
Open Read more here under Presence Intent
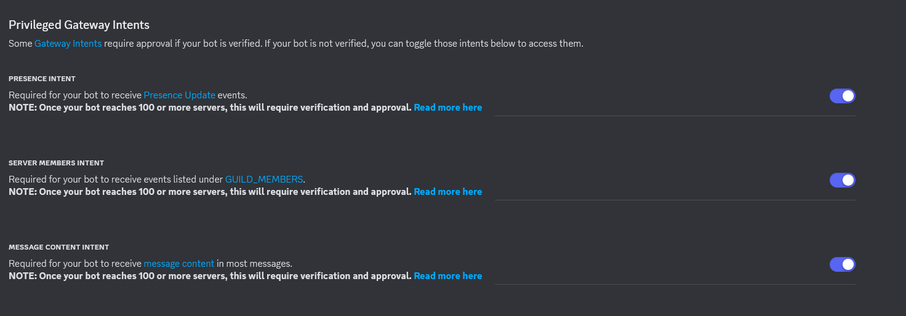click(447, 108)
